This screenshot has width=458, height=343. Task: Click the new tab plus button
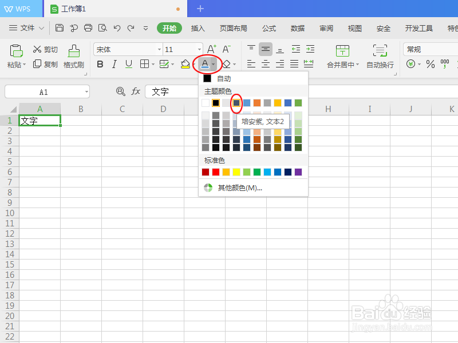200,9
